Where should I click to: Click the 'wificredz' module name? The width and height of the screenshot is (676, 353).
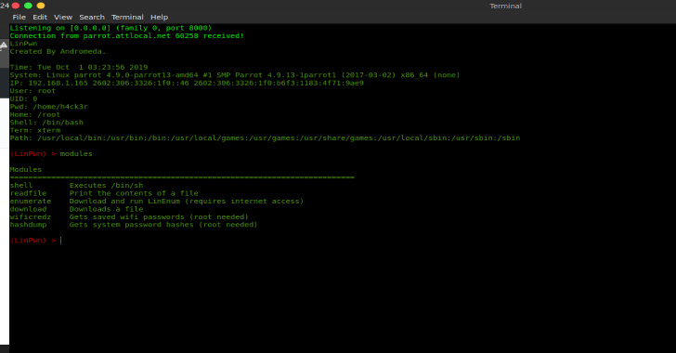(x=31, y=217)
